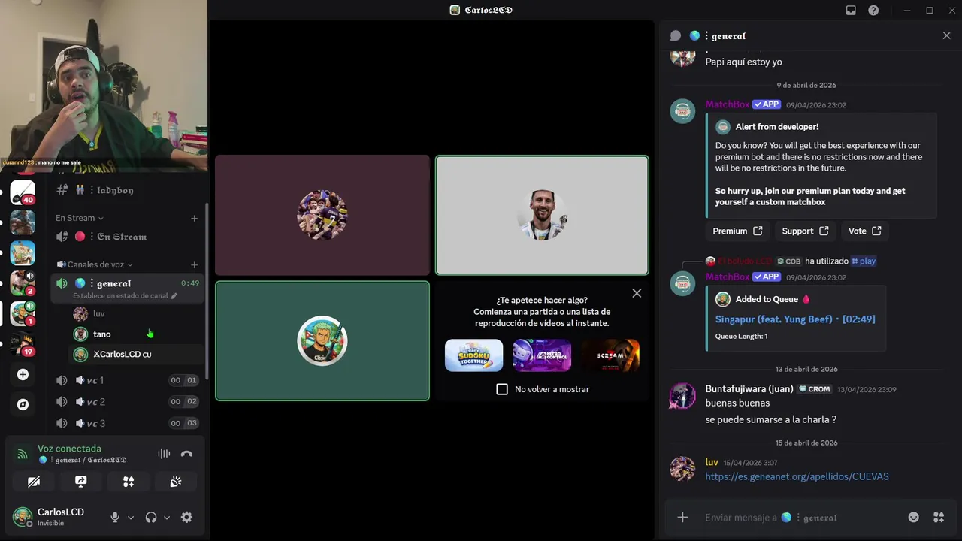Click the chat bubble icon in chat header
Screen dimensions: 962x541
pyautogui.click(x=675, y=35)
